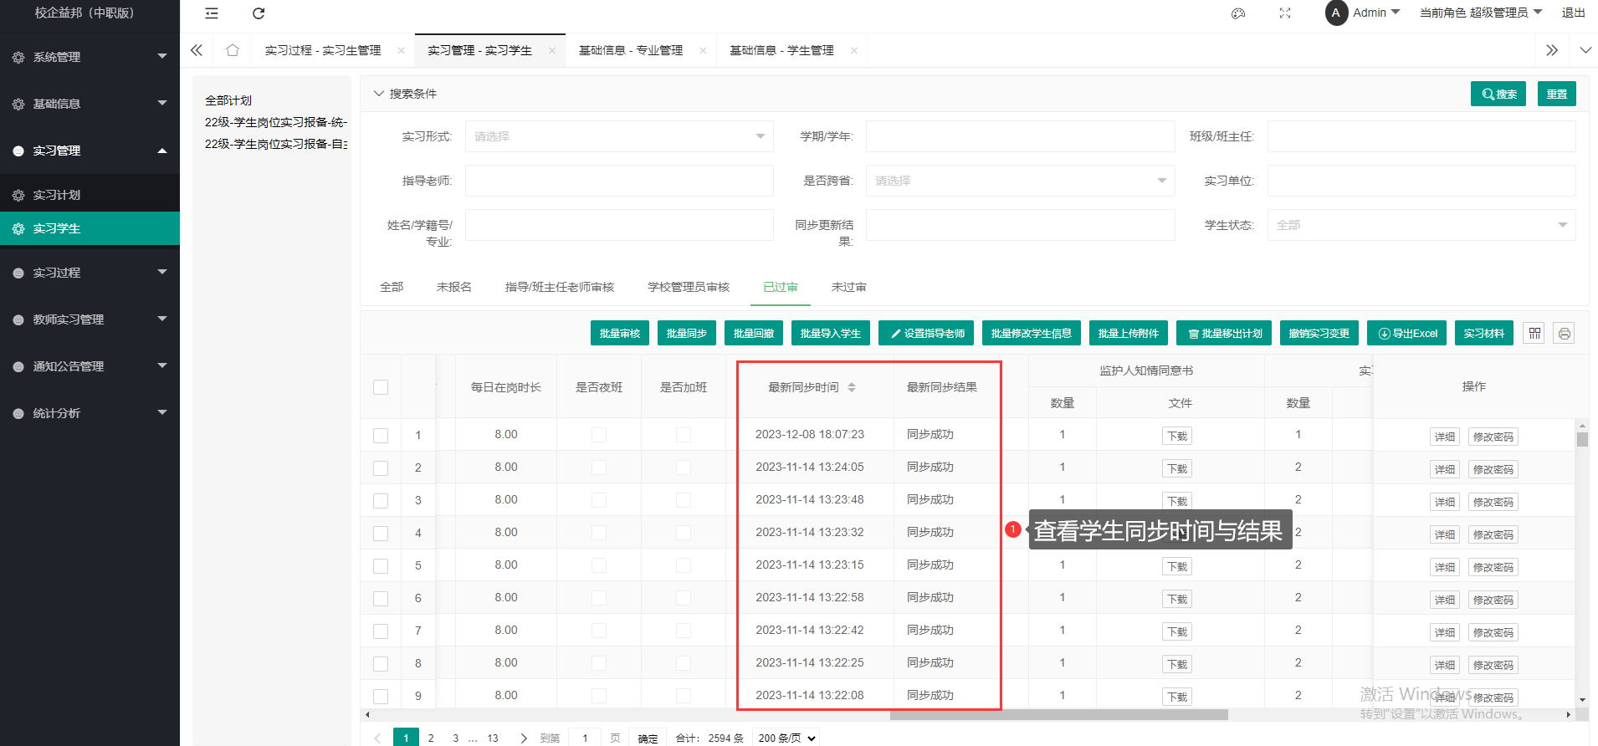
Task: Click the print table icon
Action: point(1564,334)
